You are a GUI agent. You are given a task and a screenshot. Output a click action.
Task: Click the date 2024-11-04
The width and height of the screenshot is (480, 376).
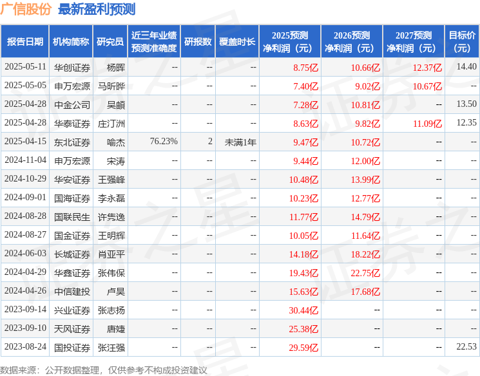[25, 160]
